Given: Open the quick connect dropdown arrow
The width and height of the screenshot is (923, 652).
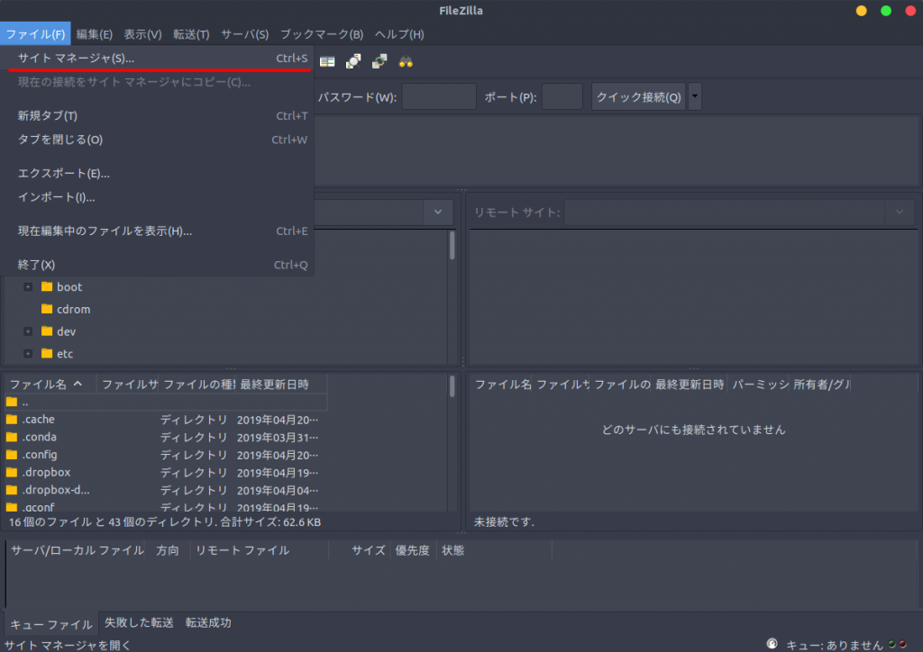Looking at the screenshot, I should tap(693, 95).
